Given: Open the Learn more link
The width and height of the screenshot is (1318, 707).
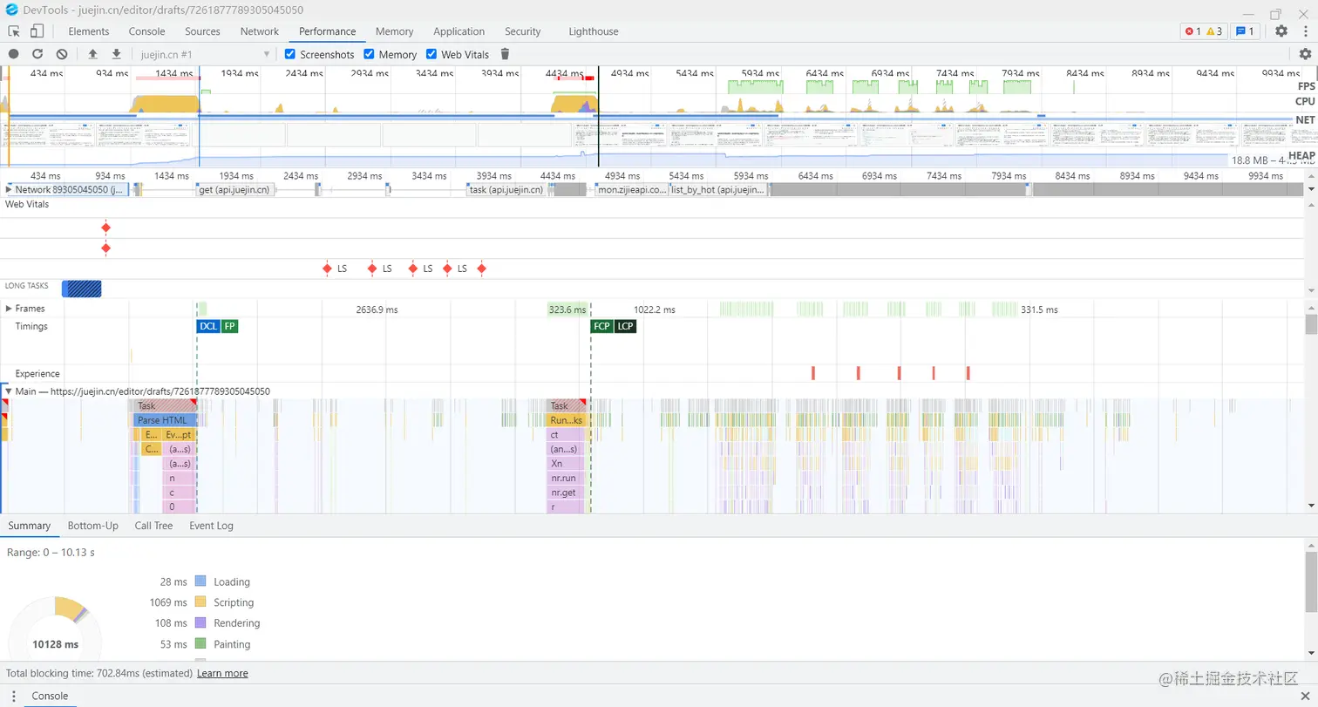Looking at the screenshot, I should tap(222, 673).
